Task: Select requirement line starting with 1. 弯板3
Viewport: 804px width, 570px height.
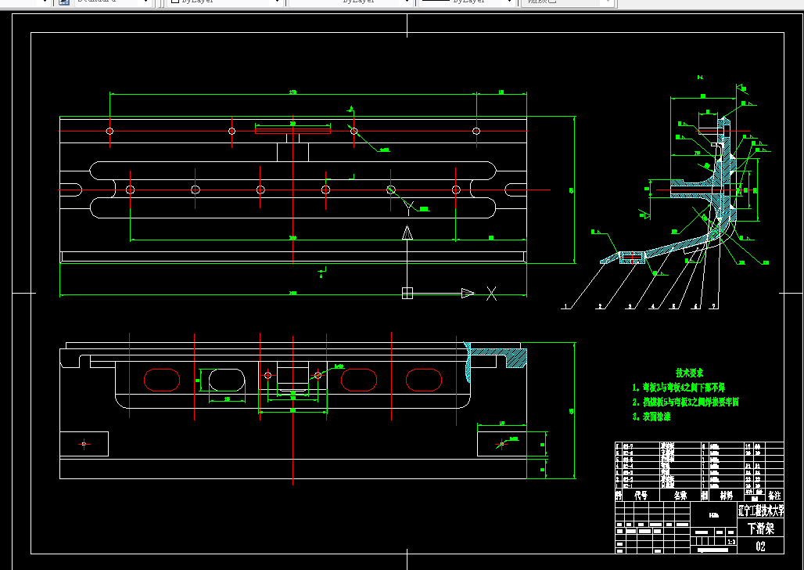Action: point(678,388)
